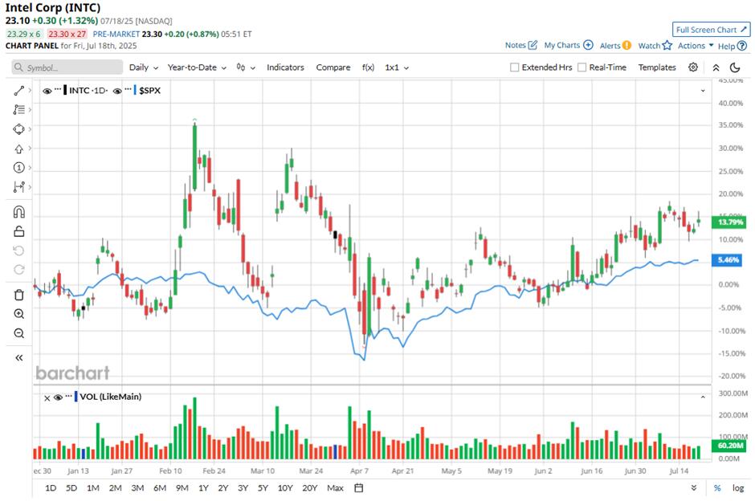Click the 60.20M volume label

point(730,446)
